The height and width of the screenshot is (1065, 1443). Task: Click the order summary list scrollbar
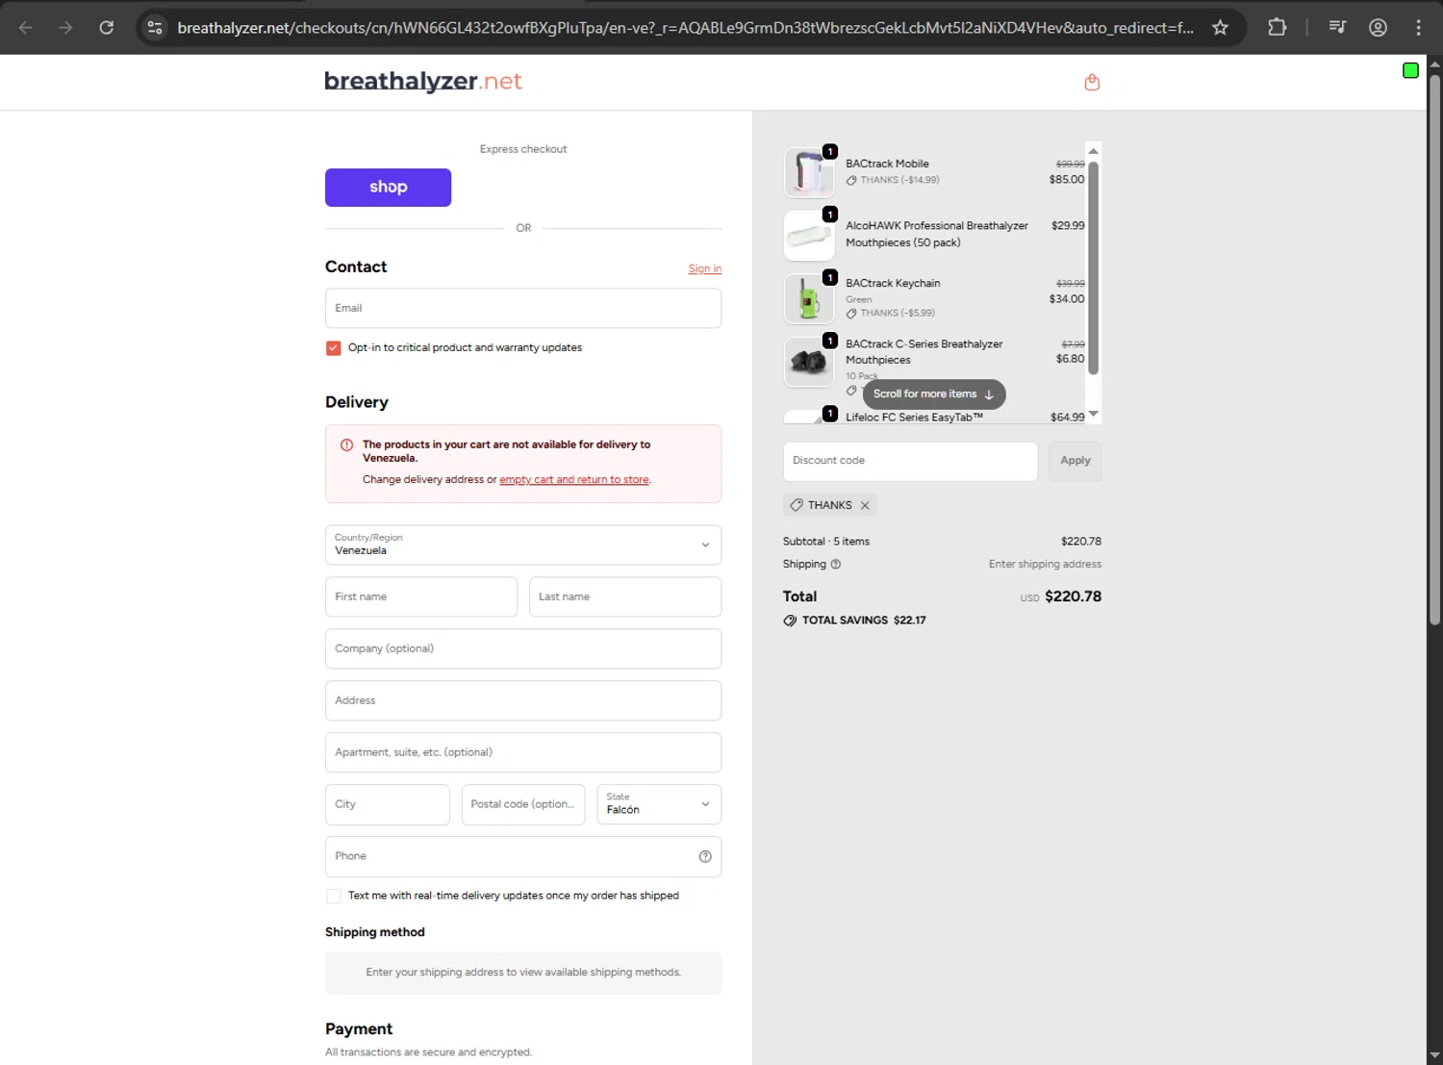[x=1093, y=267]
